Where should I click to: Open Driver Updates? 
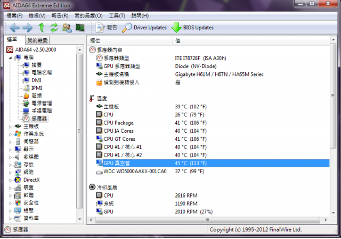[144, 28]
